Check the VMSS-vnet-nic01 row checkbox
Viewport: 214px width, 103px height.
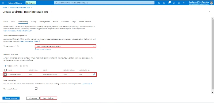coord(5,74)
